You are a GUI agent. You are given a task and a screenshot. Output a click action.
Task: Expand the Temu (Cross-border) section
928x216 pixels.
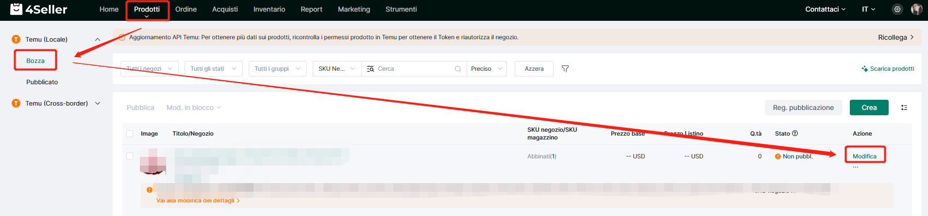(98, 103)
